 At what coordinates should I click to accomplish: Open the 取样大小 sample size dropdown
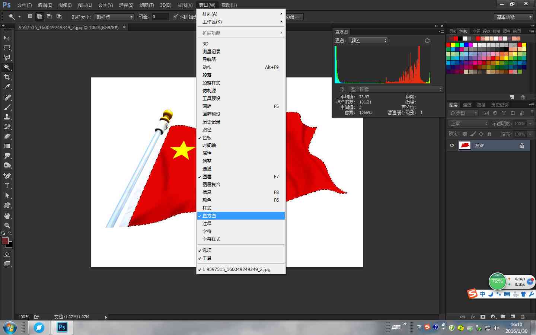[114, 17]
